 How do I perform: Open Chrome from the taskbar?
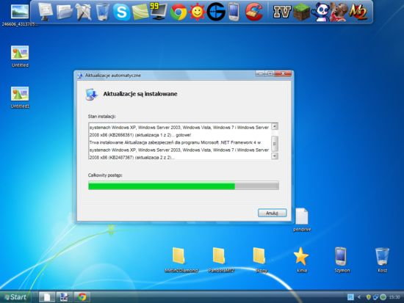coord(82,297)
